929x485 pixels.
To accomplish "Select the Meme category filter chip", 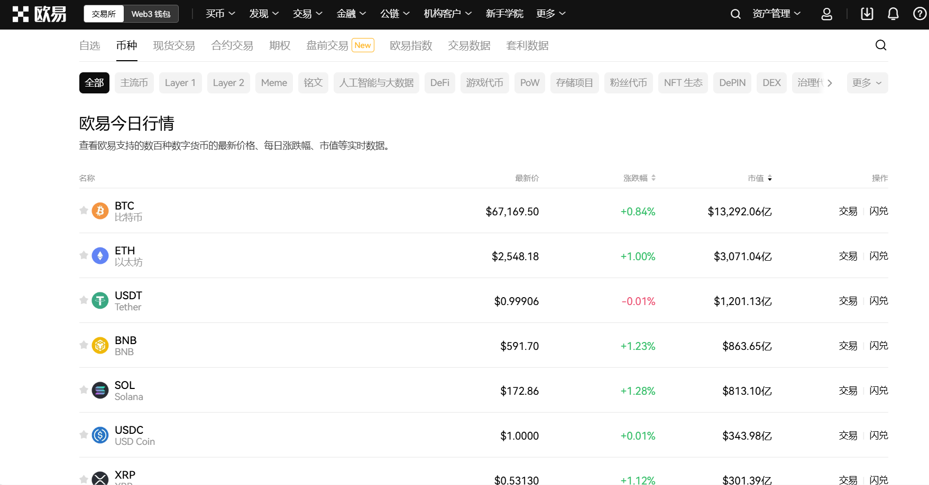I will (x=274, y=83).
